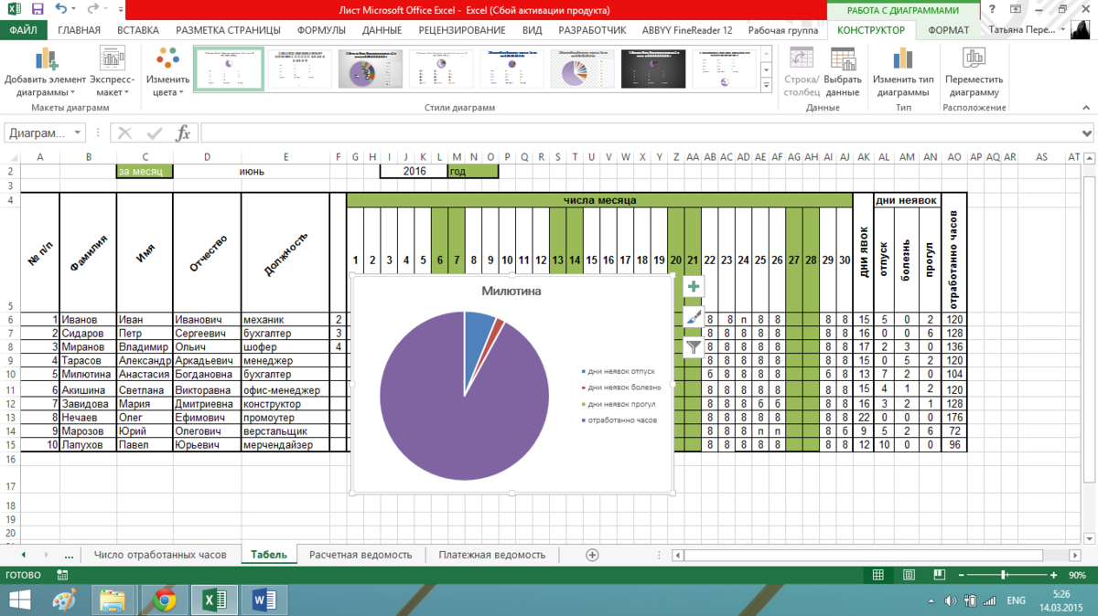Image resolution: width=1098 pixels, height=616 pixels.
Task: Click the macro record icon in status bar
Action: click(x=62, y=575)
